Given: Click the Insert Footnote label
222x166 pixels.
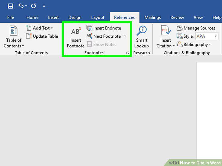Looking at the screenshot, I should [x=76, y=43].
